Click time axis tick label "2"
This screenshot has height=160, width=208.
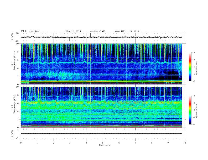pos(54,143)
